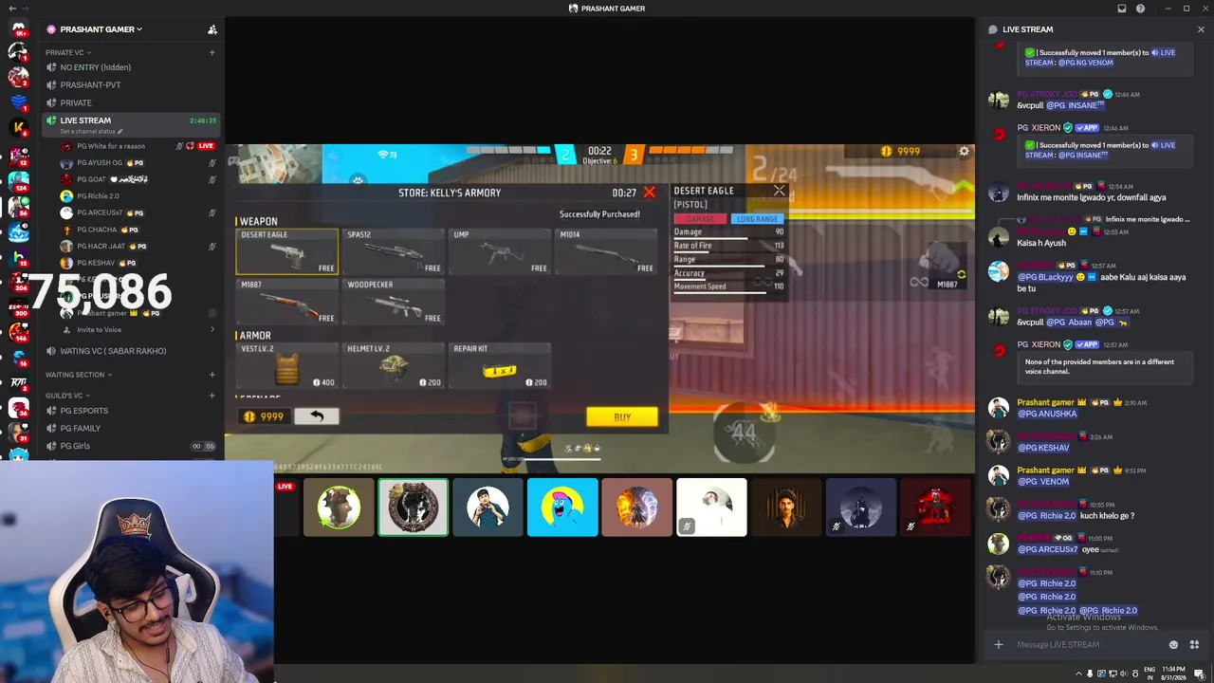Open the apps icon in message bar
This screenshot has width=1214, height=683.
(x=1193, y=645)
